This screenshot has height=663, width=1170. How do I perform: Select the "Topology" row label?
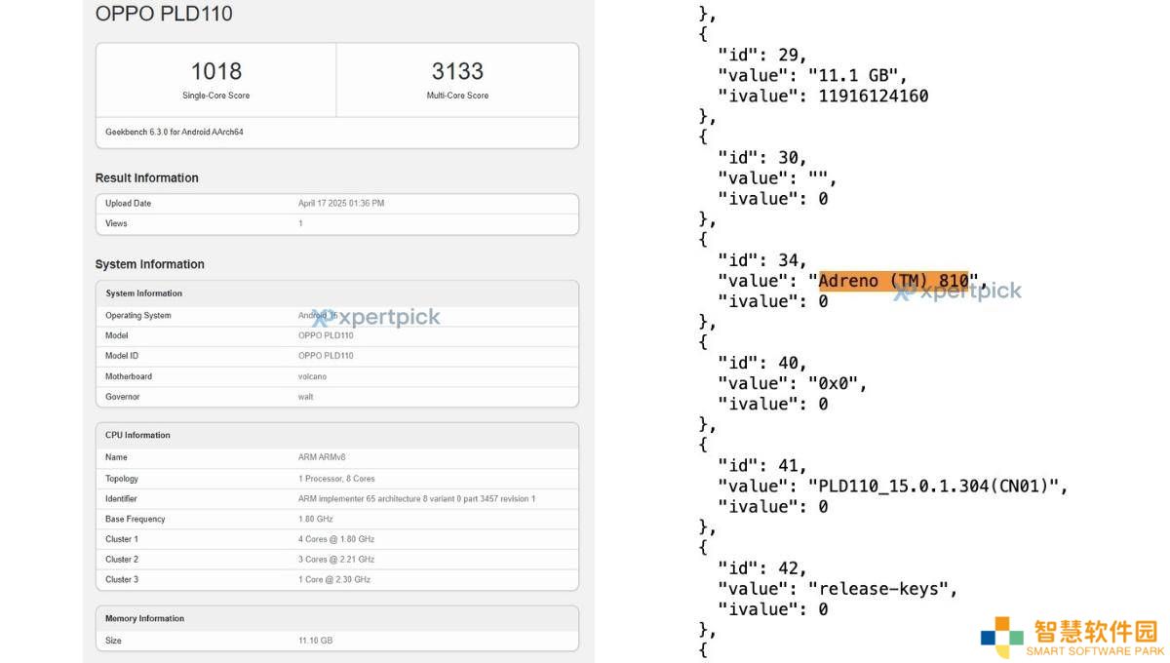[x=122, y=479]
